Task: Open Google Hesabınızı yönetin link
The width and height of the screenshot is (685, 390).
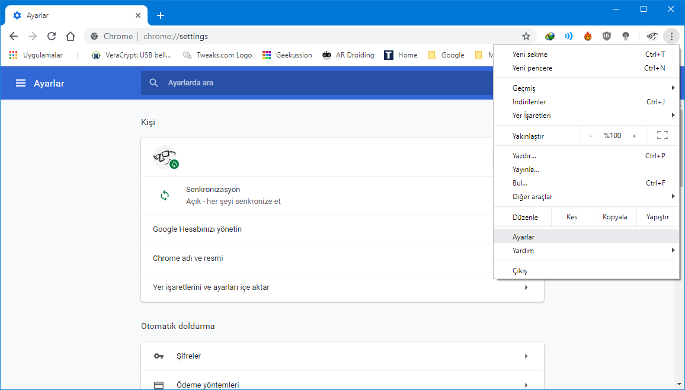Action: tap(318, 229)
